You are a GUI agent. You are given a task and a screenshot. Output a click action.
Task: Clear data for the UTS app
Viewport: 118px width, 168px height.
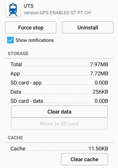click(59, 112)
